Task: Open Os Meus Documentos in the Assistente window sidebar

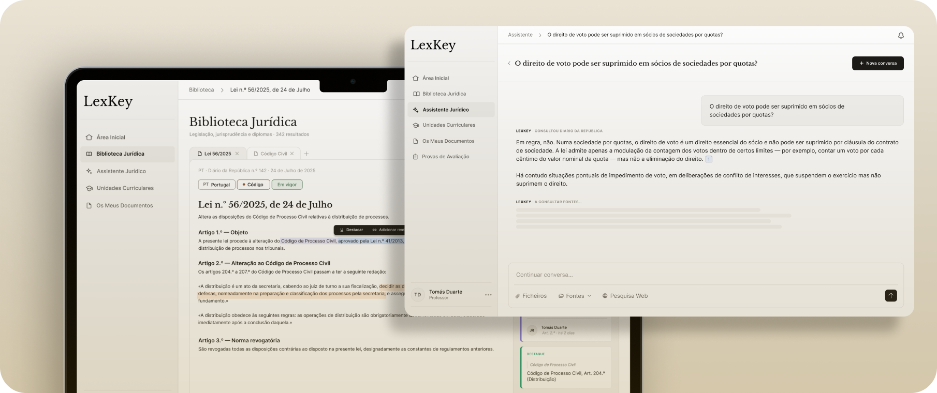Action: click(x=451, y=141)
